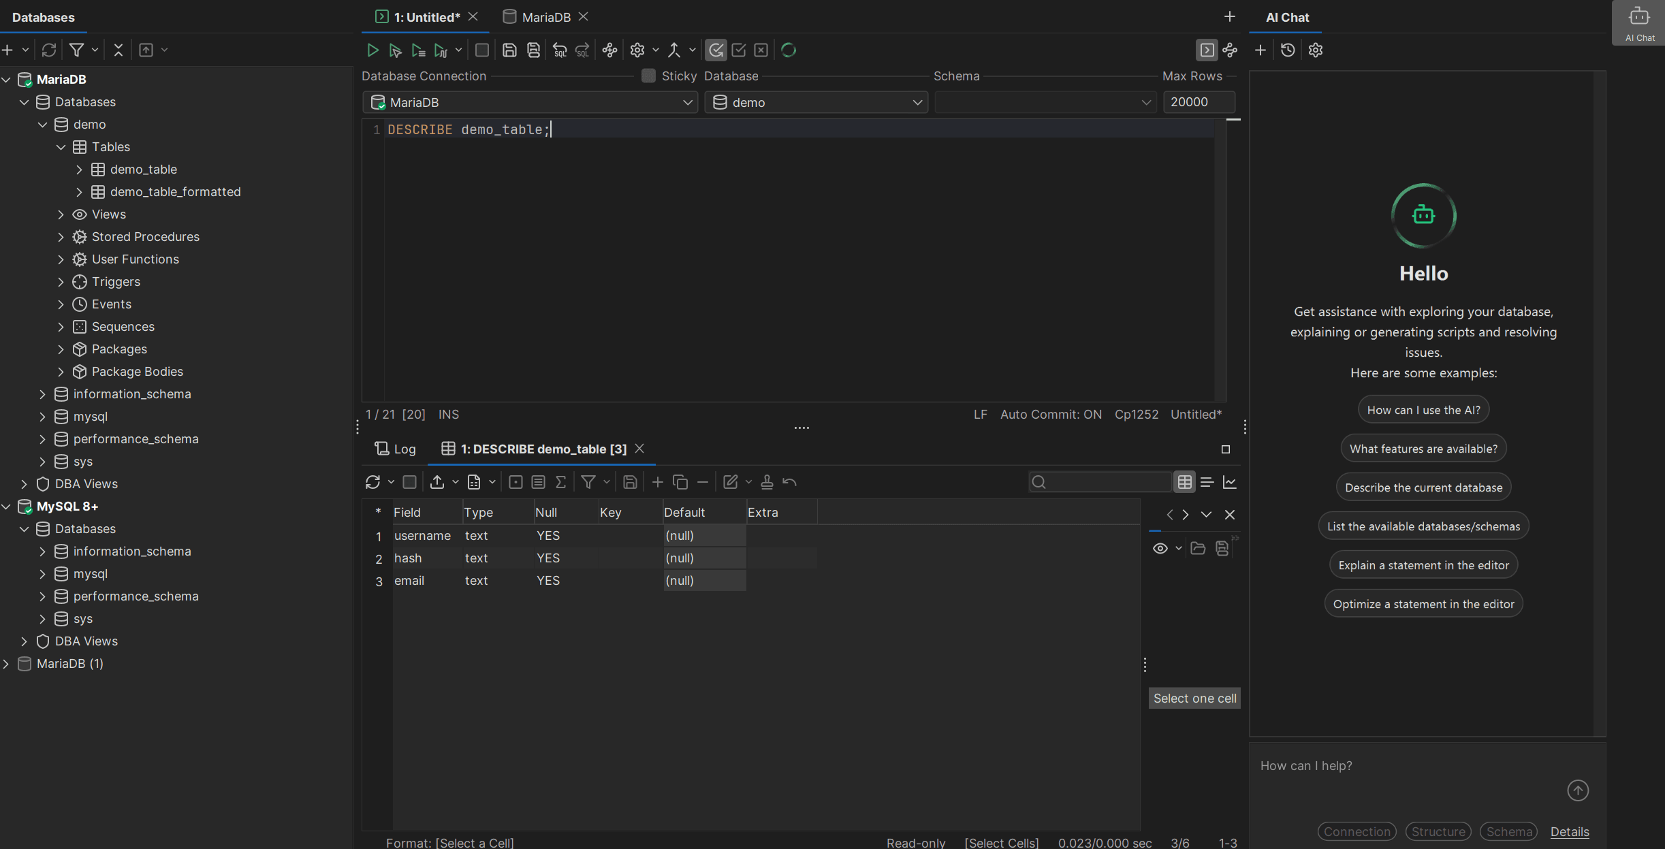Calculate sum using the sigma icon
The image size is (1665, 849).
[561, 482]
